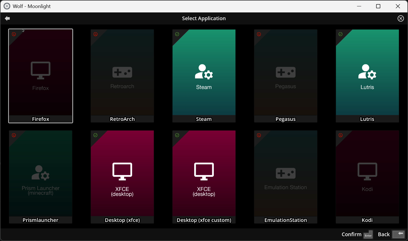
Task: Click the Lutris user-gear icon
Action: point(367,72)
